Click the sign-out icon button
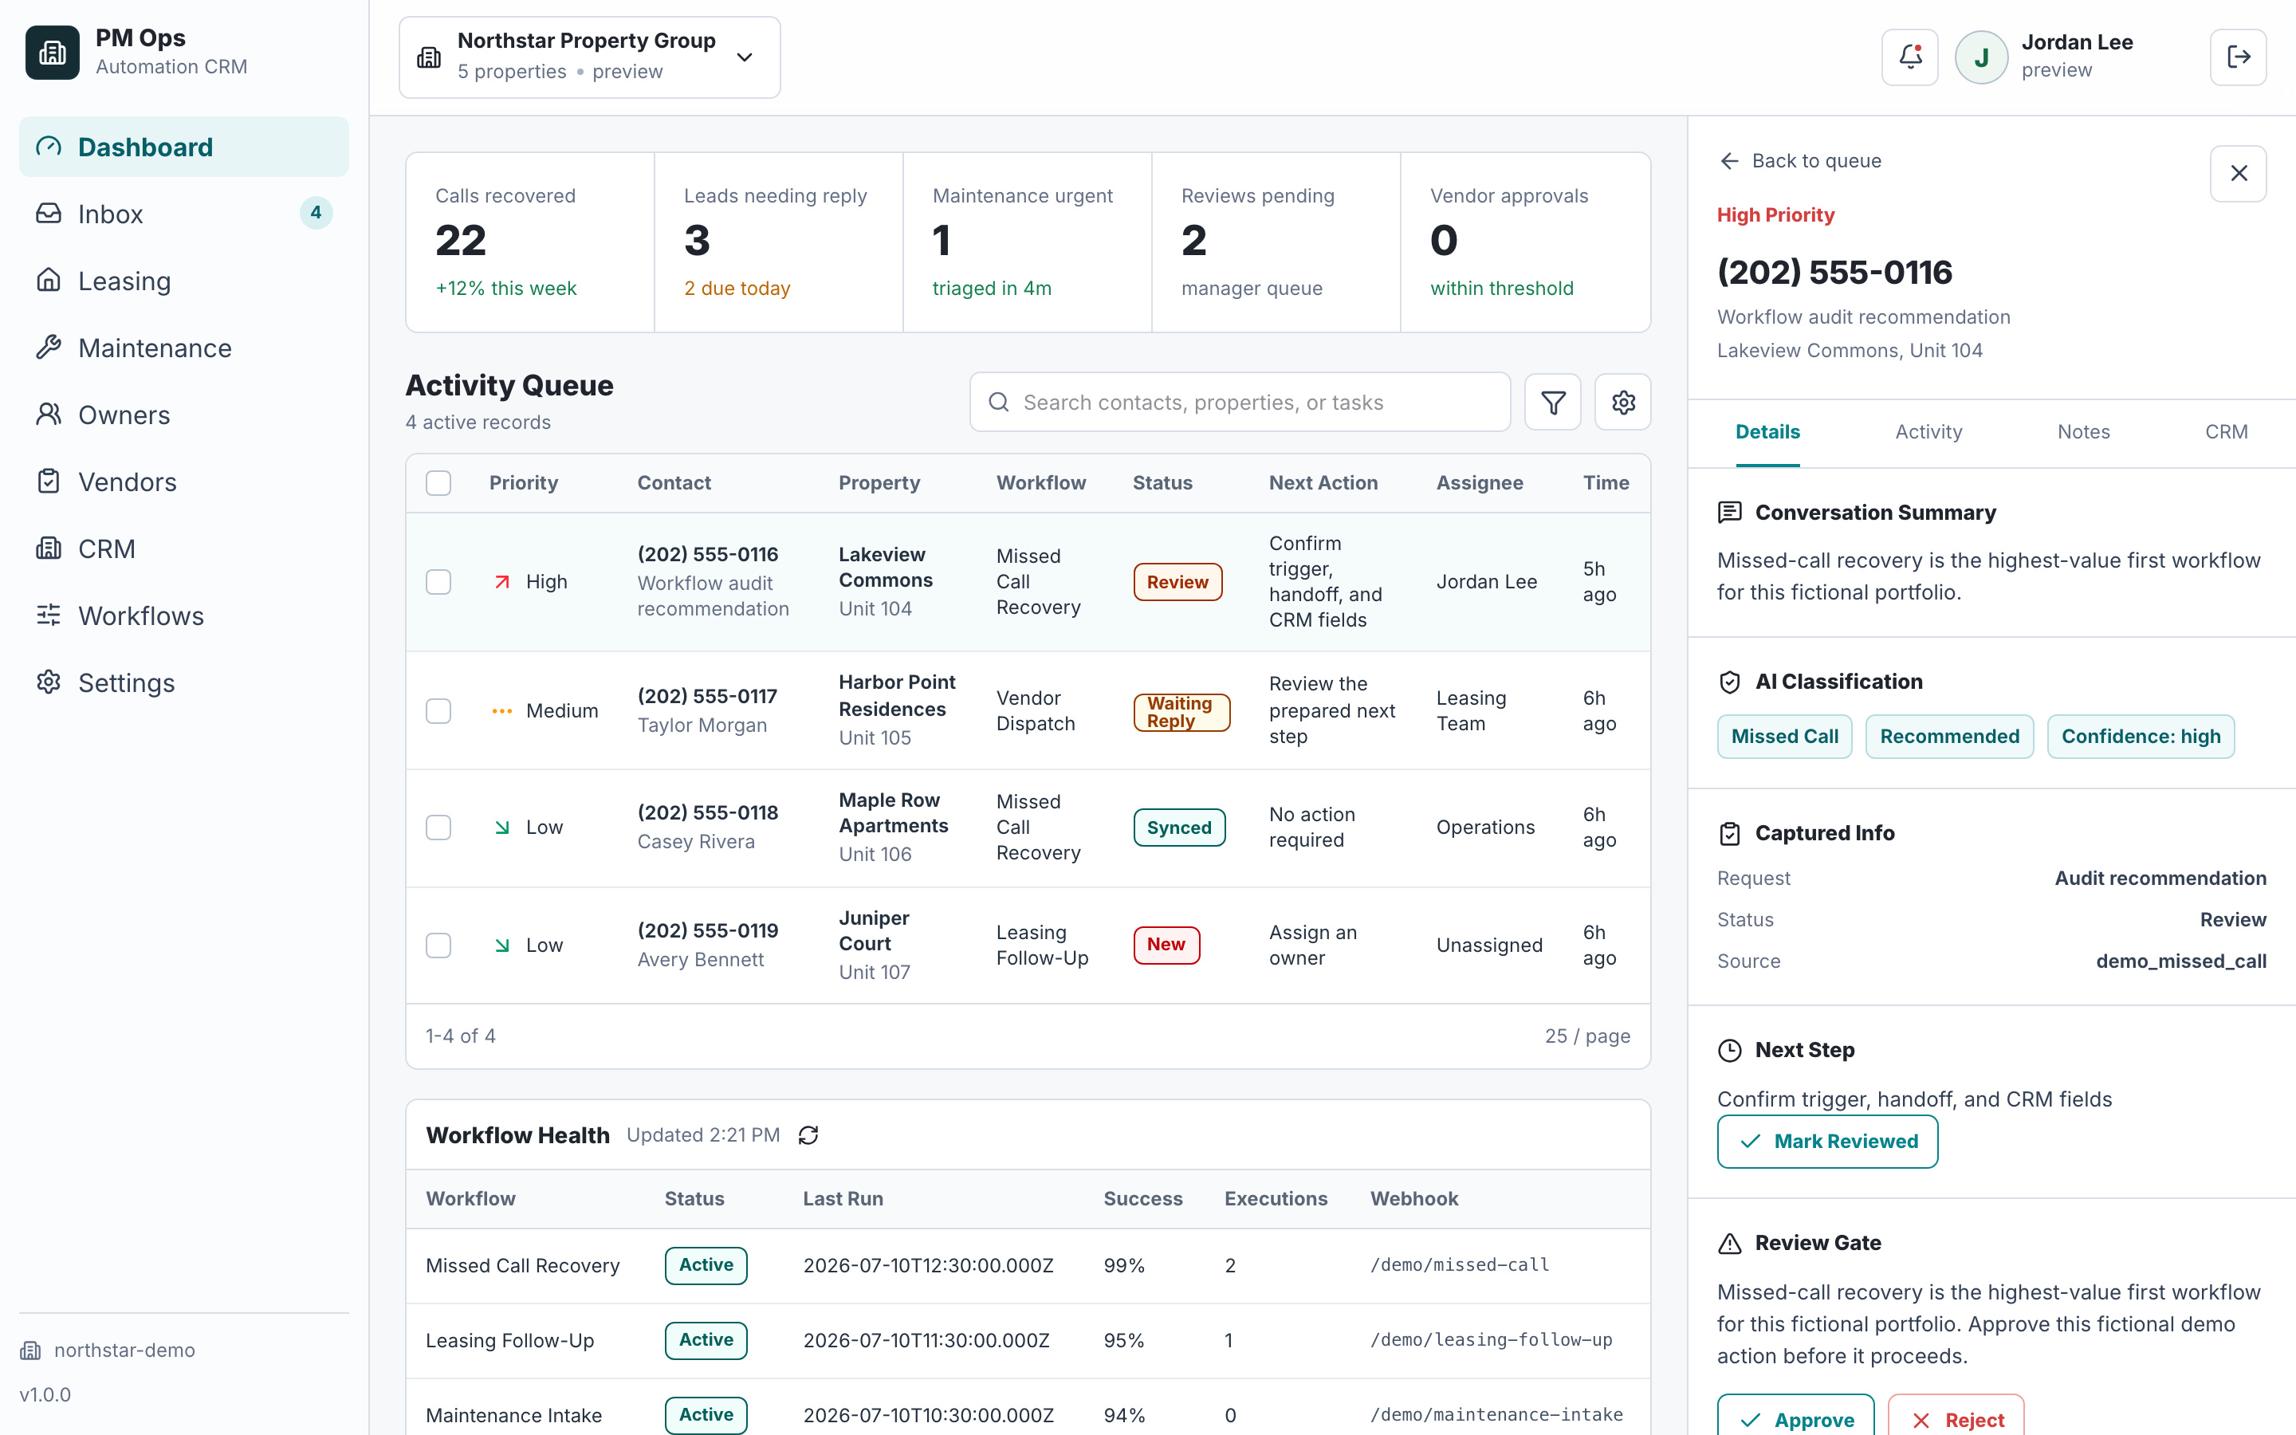Screen dimensions: 2296x1435 point(2237,57)
